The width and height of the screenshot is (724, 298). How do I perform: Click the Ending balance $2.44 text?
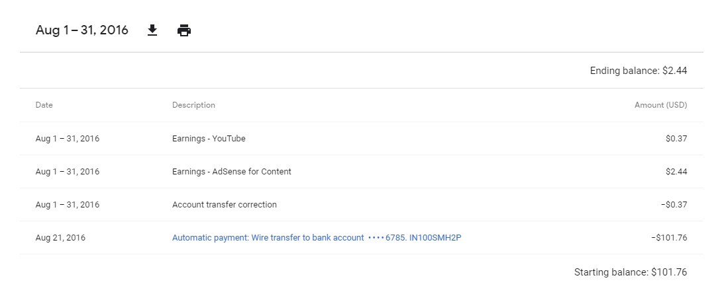pyautogui.click(x=639, y=71)
